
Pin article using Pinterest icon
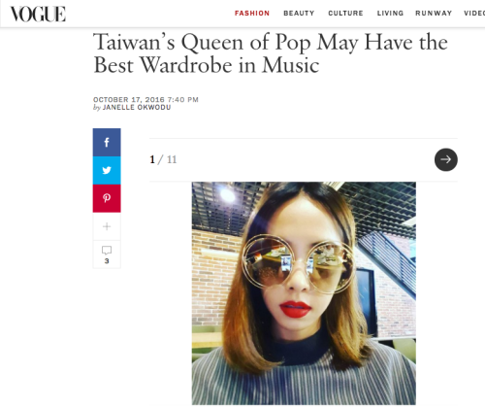[107, 198]
